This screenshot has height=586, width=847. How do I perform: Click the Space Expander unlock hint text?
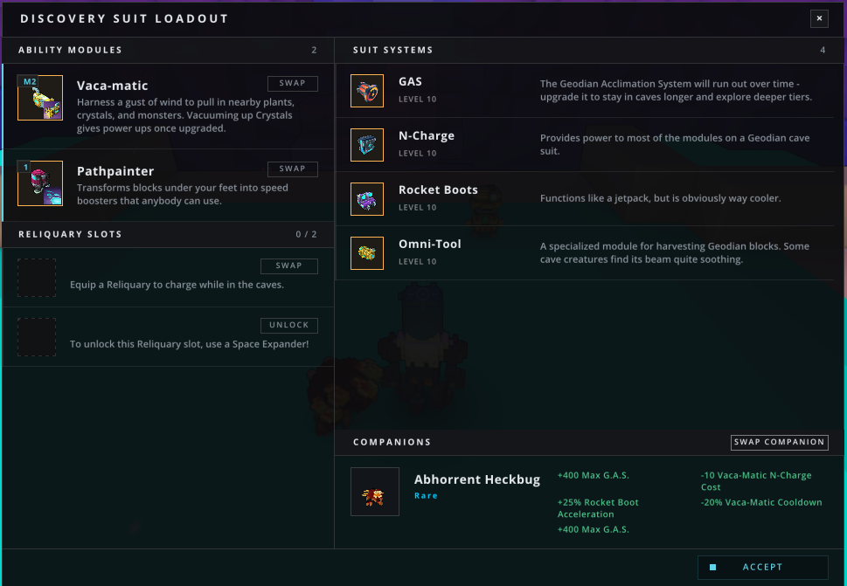pos(189,344)
